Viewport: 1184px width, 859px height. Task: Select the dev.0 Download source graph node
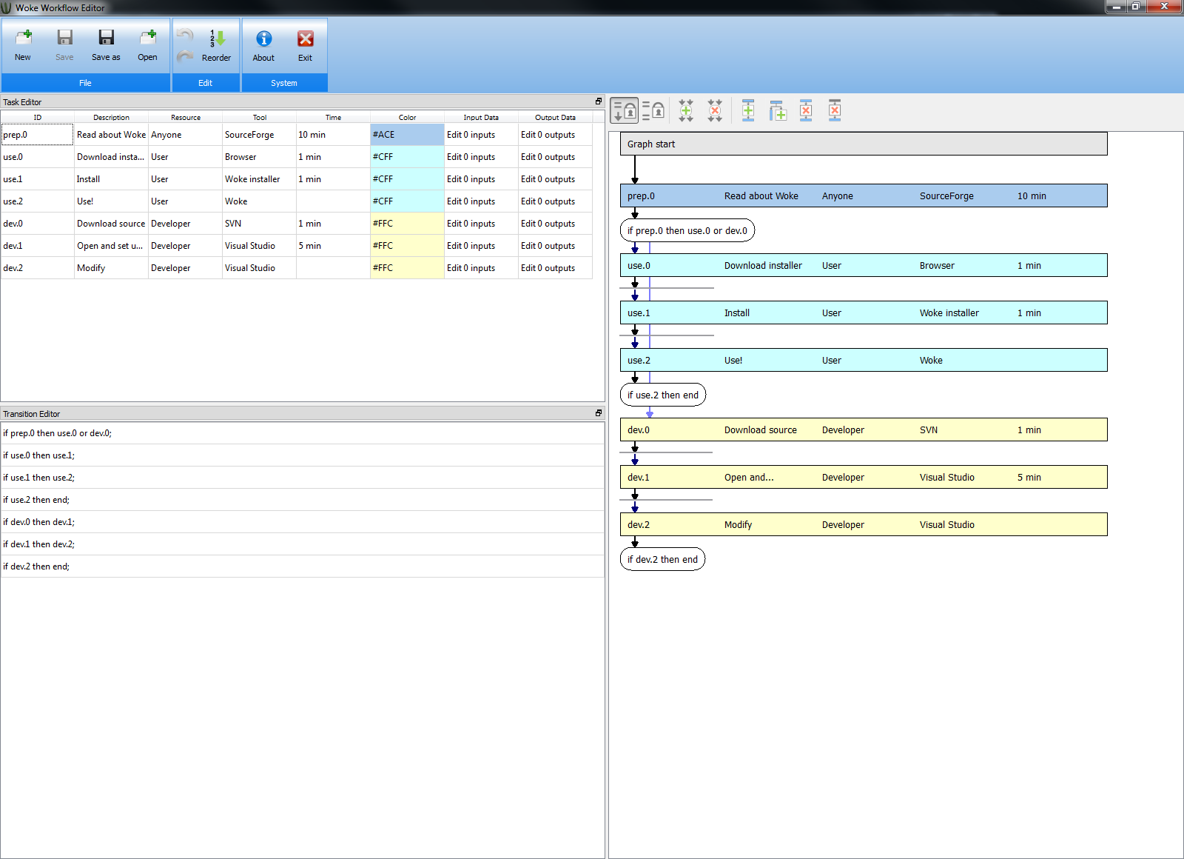point(863,430)
